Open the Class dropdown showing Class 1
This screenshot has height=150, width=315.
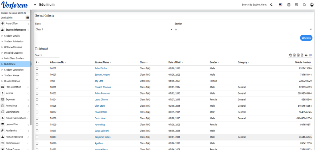pos(104,29)
